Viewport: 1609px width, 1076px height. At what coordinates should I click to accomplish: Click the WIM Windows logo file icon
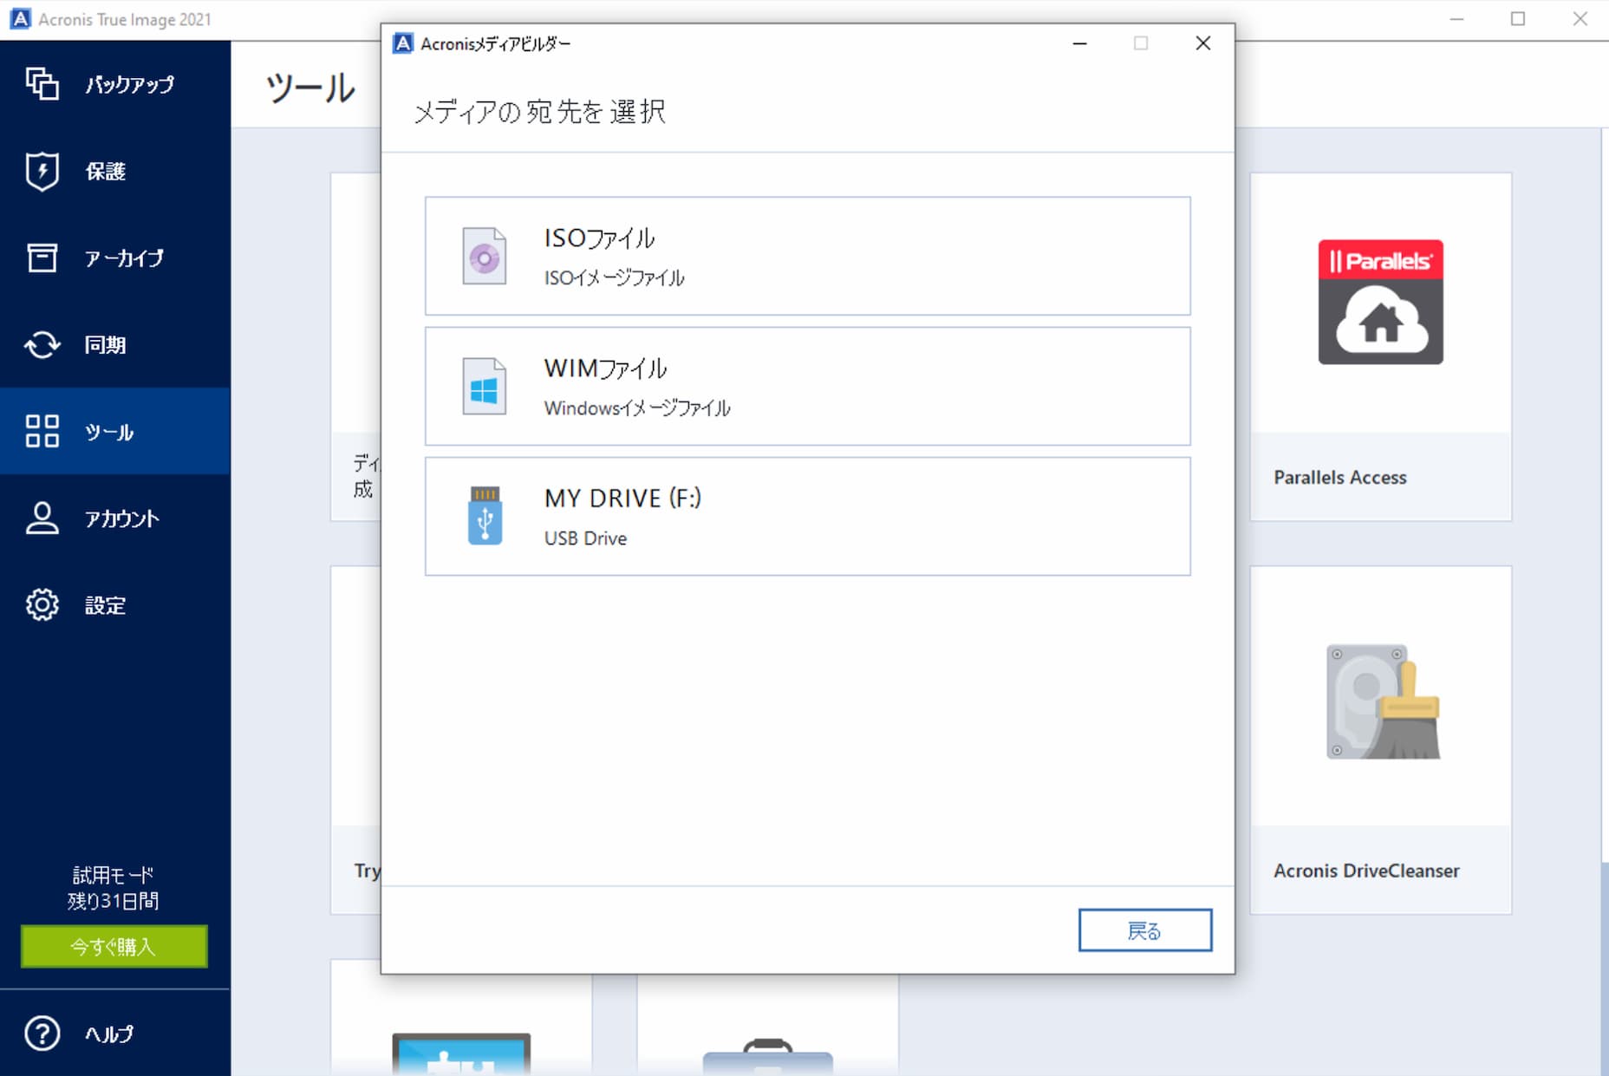coord(484,386)
